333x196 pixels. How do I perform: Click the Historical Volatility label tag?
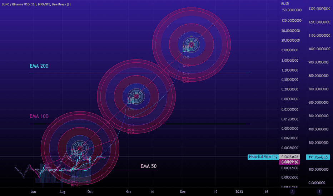coord(263,157)
